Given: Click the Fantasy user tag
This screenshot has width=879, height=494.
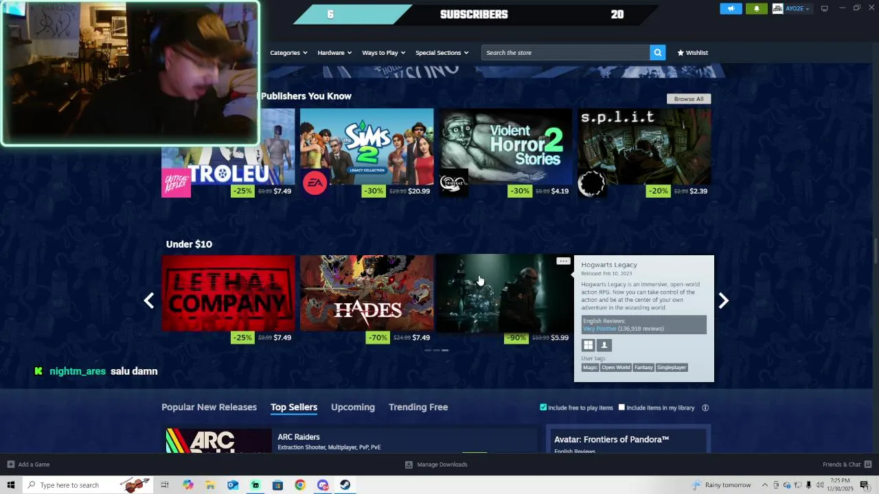Looking at the screenshot, I should point(643,368).
